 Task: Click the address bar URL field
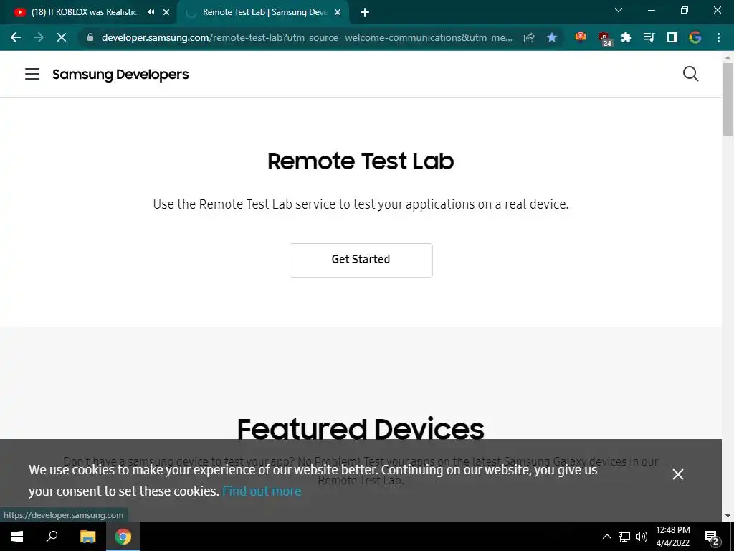click(x=307, y=37)
